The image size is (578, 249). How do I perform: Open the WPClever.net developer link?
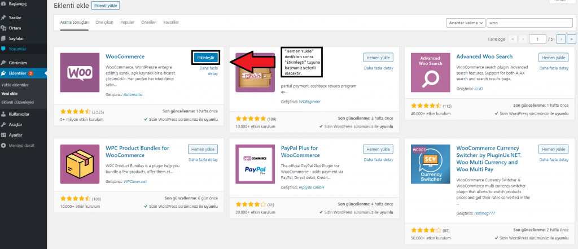tap(135, 181)
